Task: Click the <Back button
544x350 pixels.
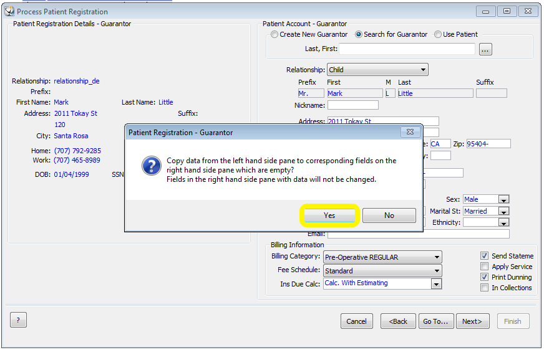Action: tap(398, 321)
